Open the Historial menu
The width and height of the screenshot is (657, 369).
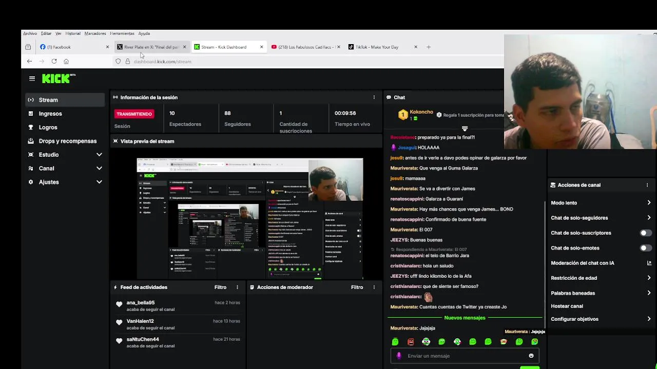(73, 33)
